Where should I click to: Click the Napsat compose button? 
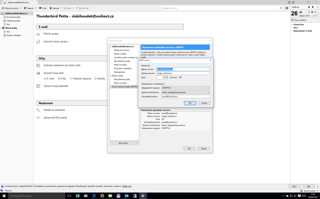(28, 8)
